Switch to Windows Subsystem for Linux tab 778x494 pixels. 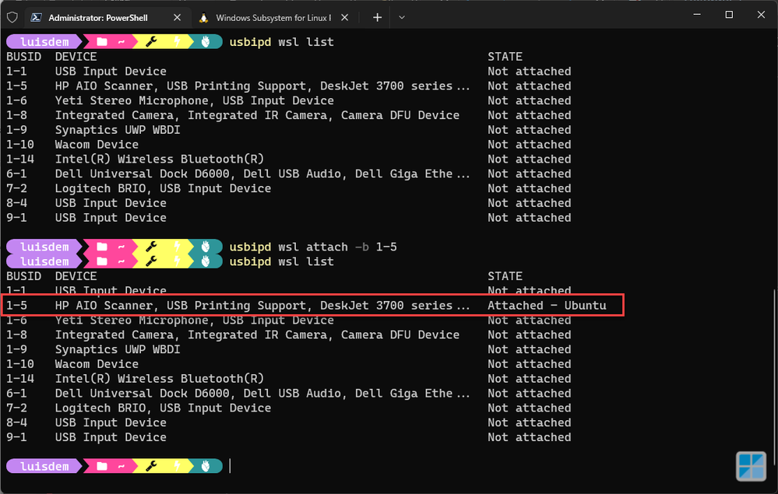click(273, 17)
